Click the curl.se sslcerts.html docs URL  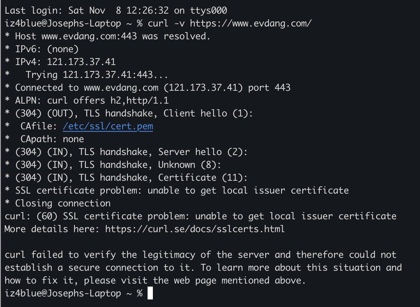click(194, 229)
